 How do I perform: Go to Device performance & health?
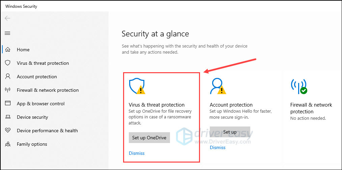(47, 131)
